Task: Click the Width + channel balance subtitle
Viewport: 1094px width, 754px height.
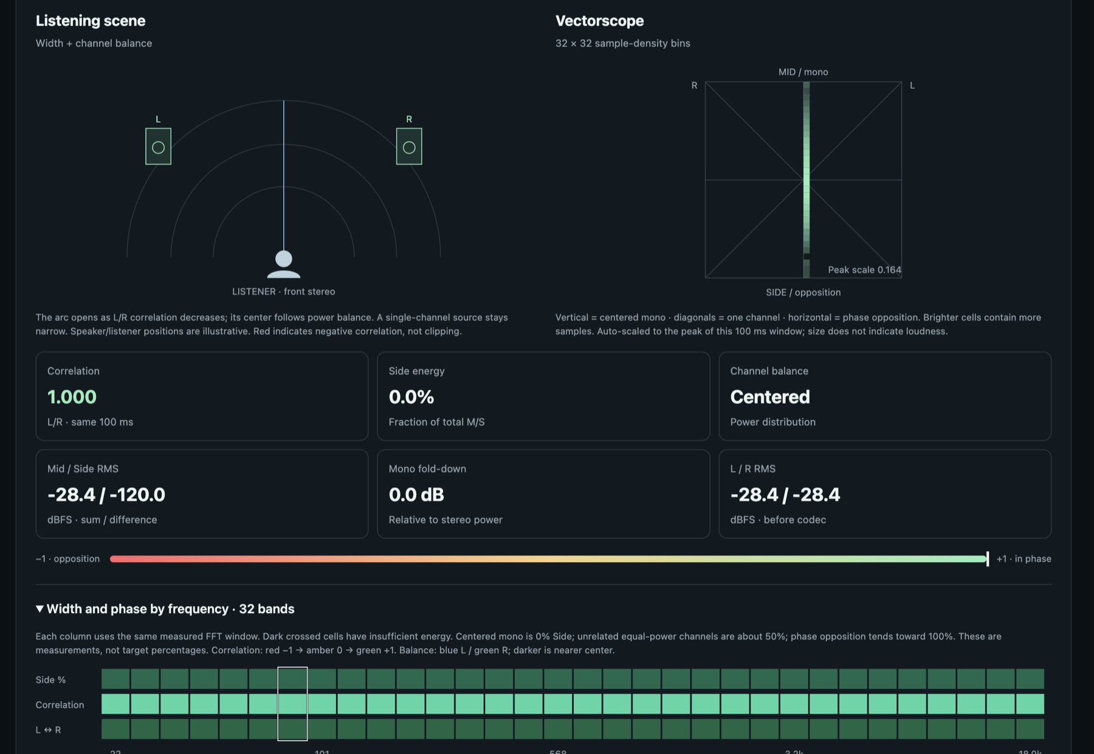Action: click(94, 43)
